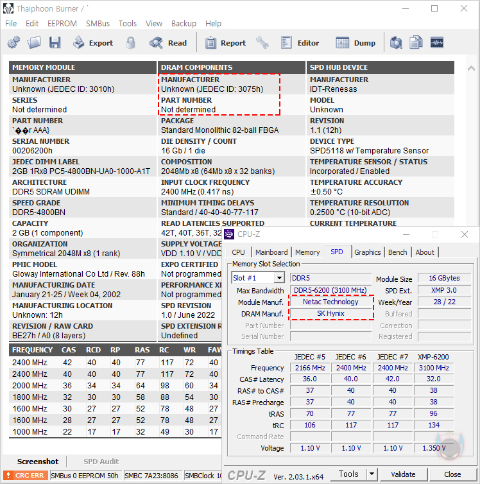This screenshot has width=480, height=484.
Task: Click the DDR5 memory type field in CPU-Z
Action: click(330, 278)
